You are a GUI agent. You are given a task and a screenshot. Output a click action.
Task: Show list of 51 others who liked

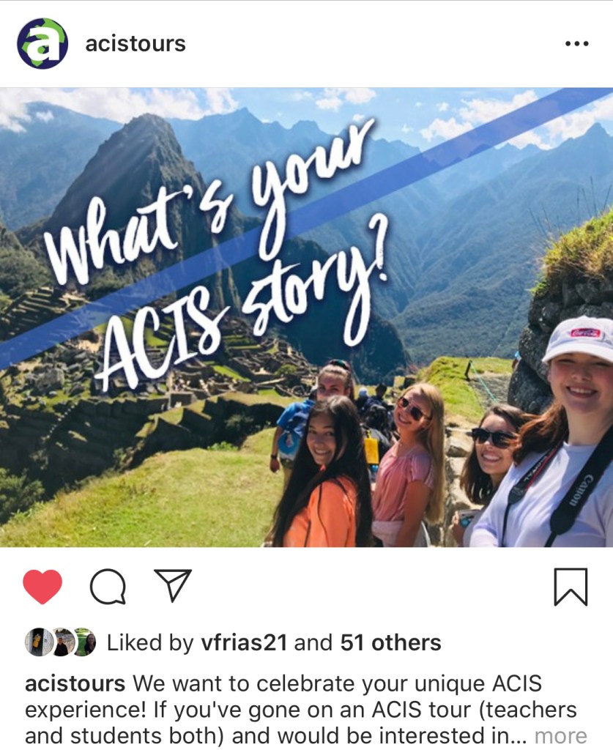point(390,642)
